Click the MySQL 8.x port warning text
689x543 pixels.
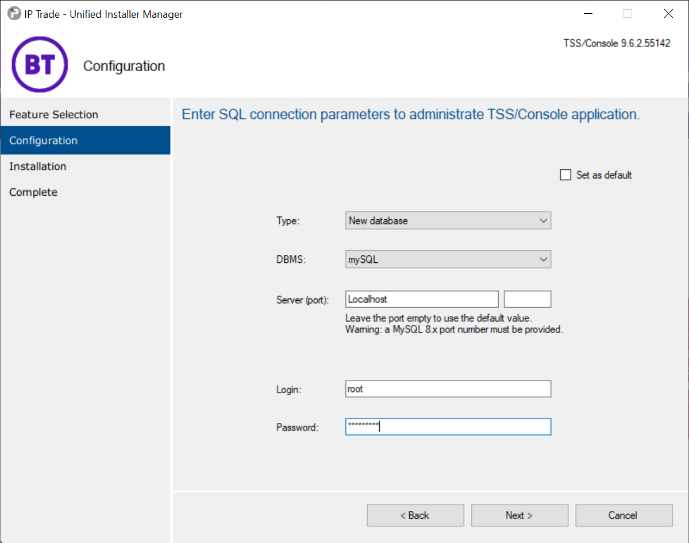coord(454,329)
